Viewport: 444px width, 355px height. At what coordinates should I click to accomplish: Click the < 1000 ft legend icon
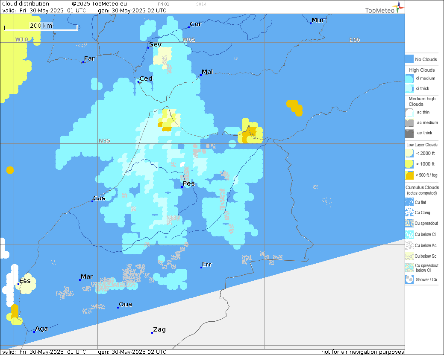pos(409,164)
